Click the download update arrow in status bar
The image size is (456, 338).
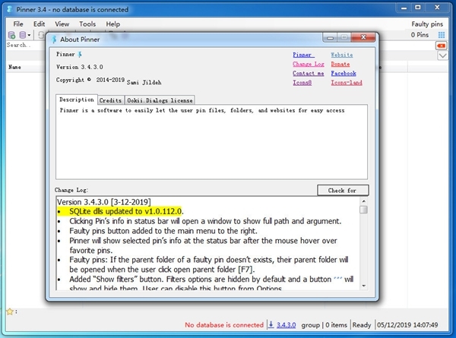271,324
